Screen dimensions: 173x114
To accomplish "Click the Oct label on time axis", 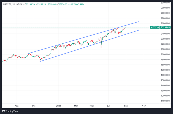I will point(34,106).
